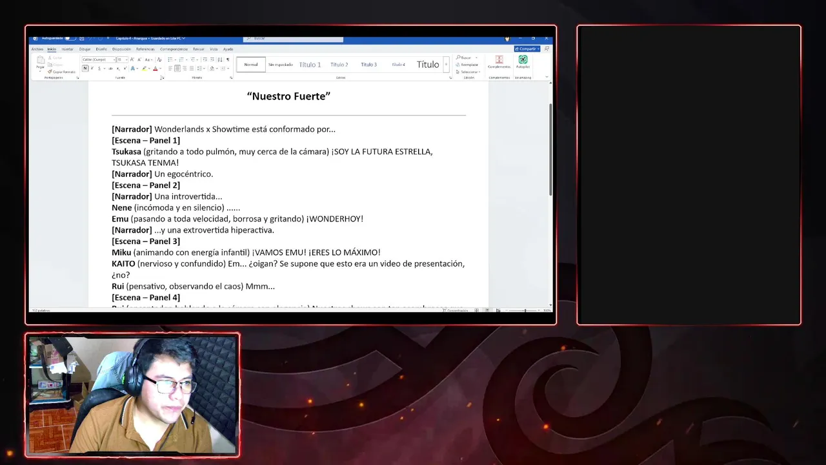Switch to the Dibujar tab
The height and width of the screenshot is (465, 826).
pos(85,49)
